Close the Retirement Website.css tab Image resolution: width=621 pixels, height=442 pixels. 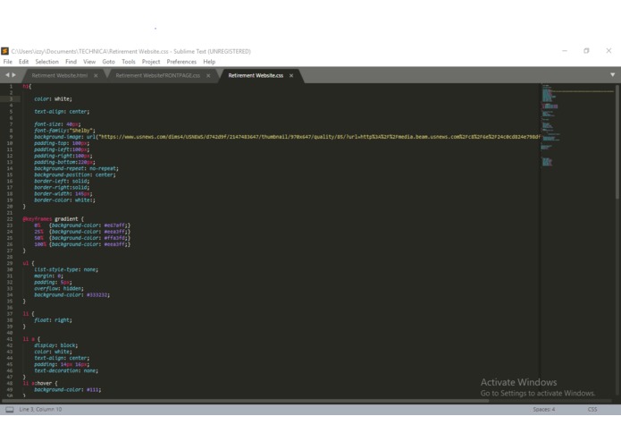(x=291, y=76)
